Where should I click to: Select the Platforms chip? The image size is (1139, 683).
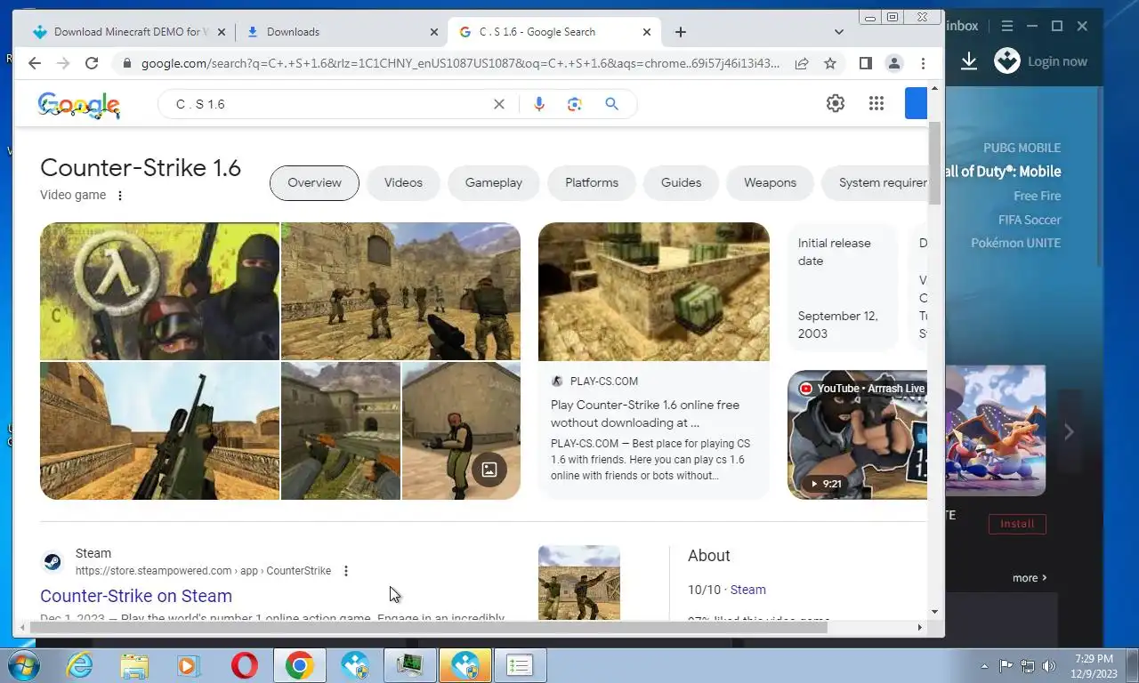pos(592,183)
